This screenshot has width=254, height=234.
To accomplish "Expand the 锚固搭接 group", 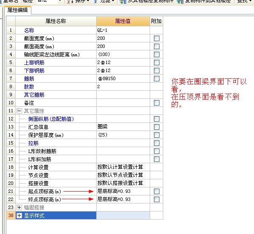I will 19,207.
